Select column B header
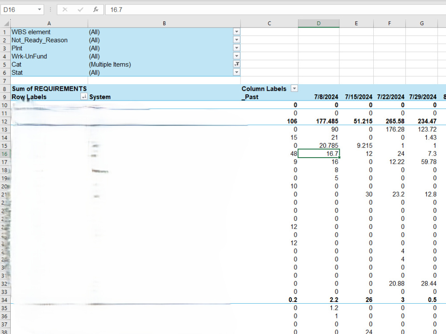 (x=164, y=24)
